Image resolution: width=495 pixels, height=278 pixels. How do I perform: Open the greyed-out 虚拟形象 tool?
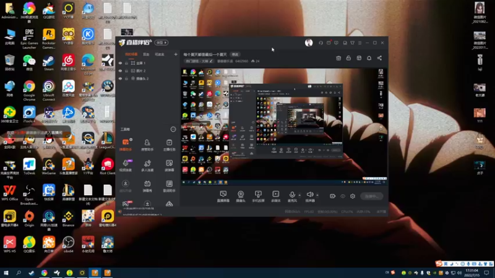pyautogui.click(x=126, y=186)
